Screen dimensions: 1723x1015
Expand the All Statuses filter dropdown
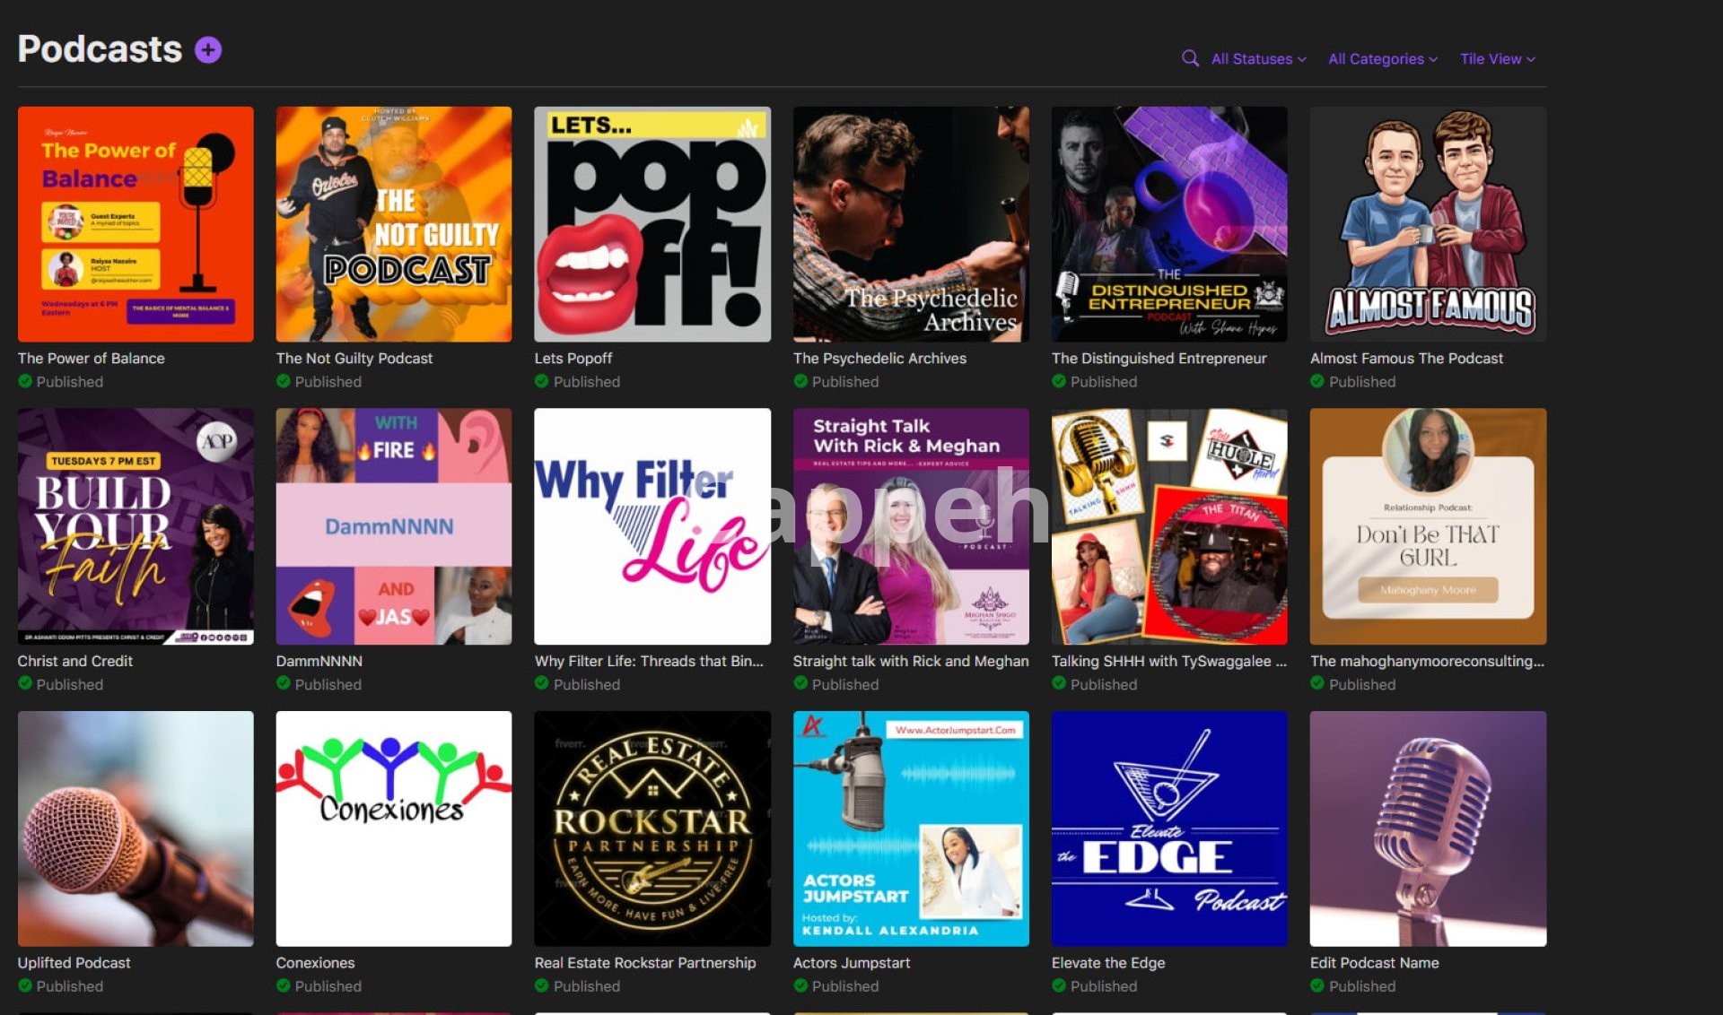(1258, 59)
